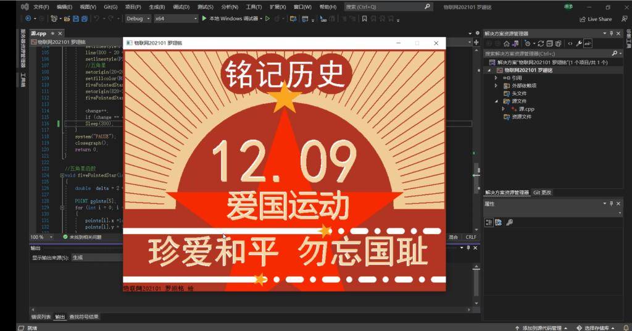Click the search box (Ctrl+Q)
This screenshot has height=331, width=632.
pyautogui.click(x=388, y=7)
